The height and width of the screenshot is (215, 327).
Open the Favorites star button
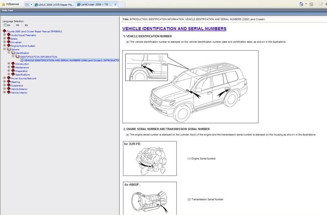(11, 4)
